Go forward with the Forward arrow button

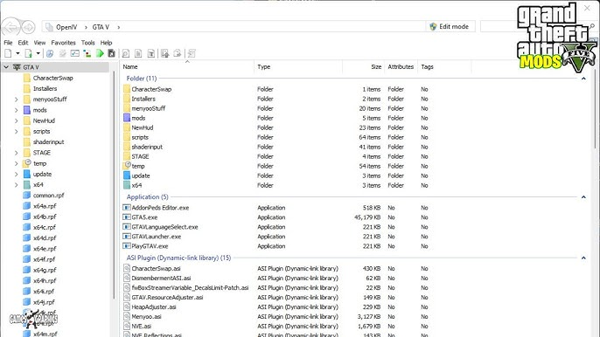click(28, 27)
